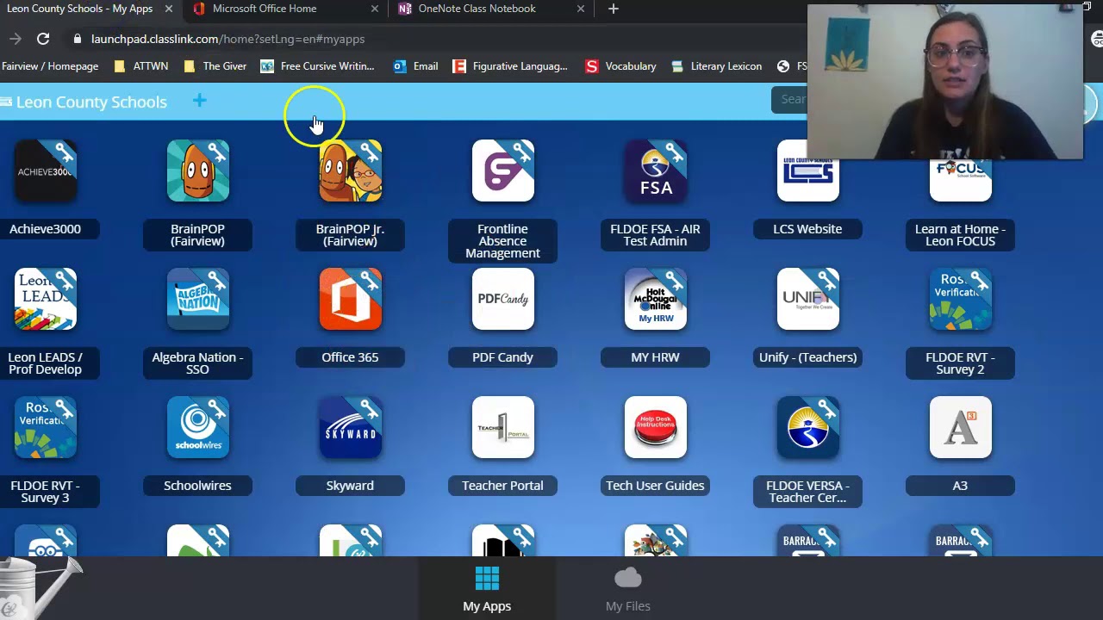
Task: Launch the Schoolwires app icon
Action: tap(197, 427)
